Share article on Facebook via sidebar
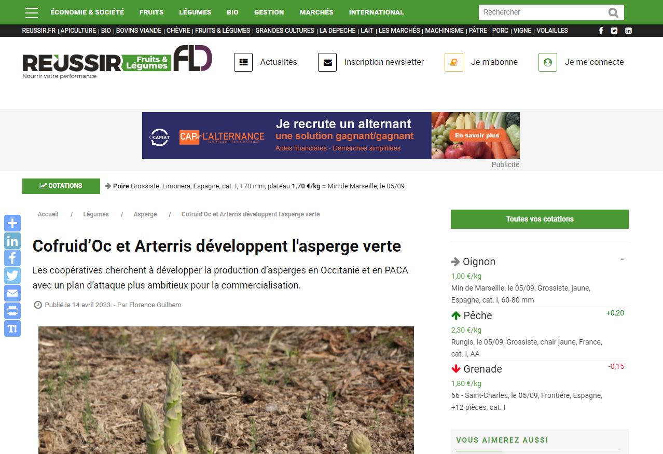 click(12, 258)
